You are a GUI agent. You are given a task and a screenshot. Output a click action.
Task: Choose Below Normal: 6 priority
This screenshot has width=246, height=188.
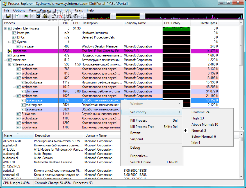(203, 137)
